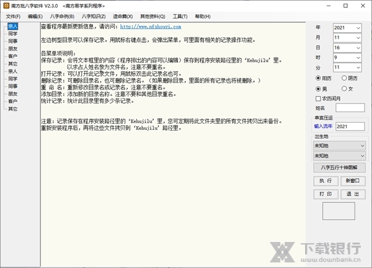Select the highlighted 亲人 tree folder
Image resolution: width=372 pixels, height=268 pixels.
pos(12,26)
